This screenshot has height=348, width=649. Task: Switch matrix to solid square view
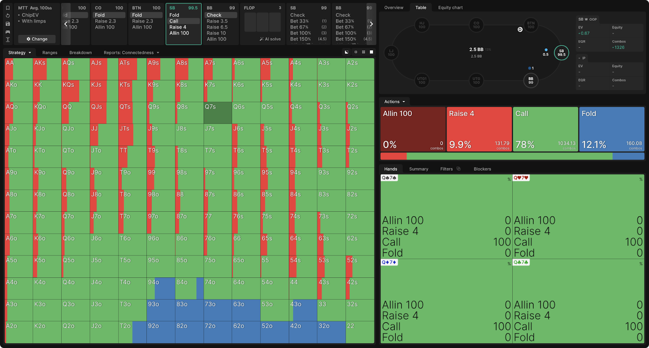tap(371, 52)
